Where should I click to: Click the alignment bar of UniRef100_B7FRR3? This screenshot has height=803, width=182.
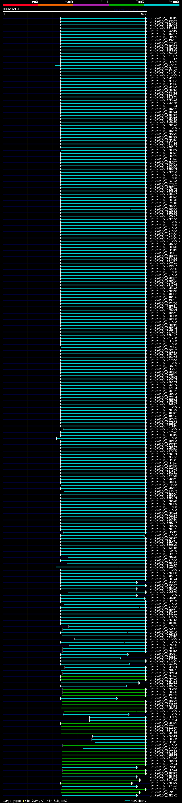pos(99,583)
